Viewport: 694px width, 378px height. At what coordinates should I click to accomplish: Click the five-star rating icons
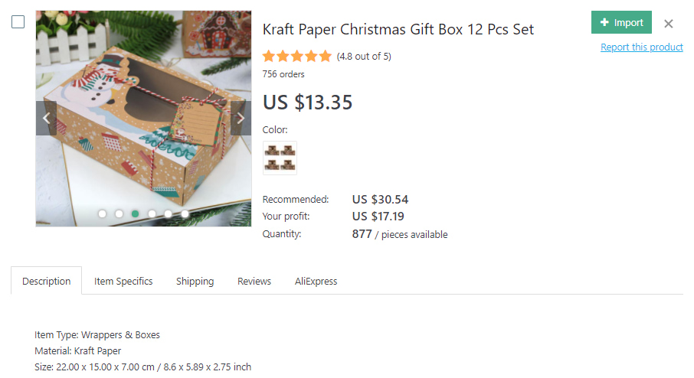297,56
